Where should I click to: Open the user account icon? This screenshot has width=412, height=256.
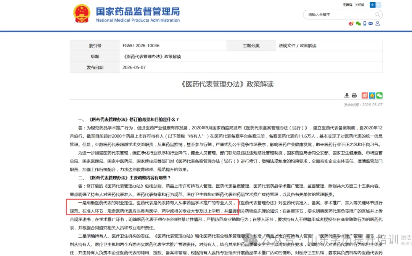pos(378,24)
